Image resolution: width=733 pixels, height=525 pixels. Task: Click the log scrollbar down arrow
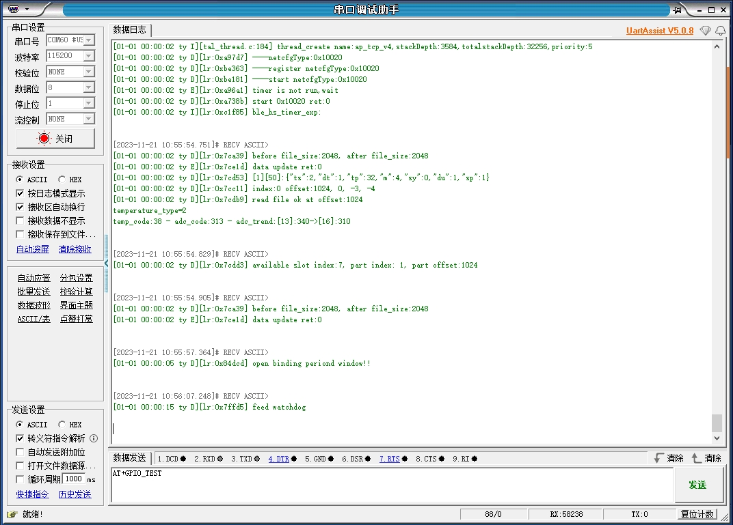[x=717, y=438]
